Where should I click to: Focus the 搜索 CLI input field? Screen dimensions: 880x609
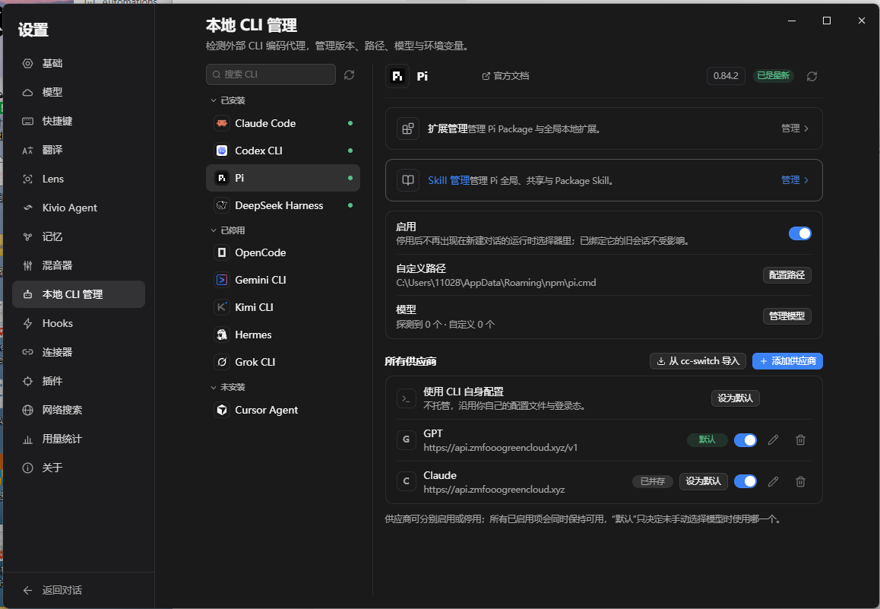271,75
